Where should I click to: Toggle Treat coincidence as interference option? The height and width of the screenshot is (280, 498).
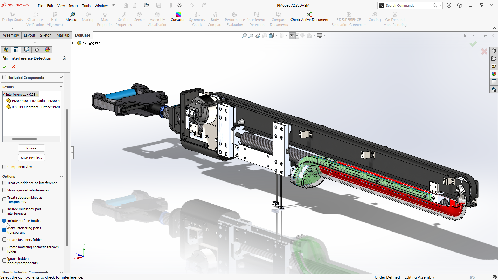5,183
